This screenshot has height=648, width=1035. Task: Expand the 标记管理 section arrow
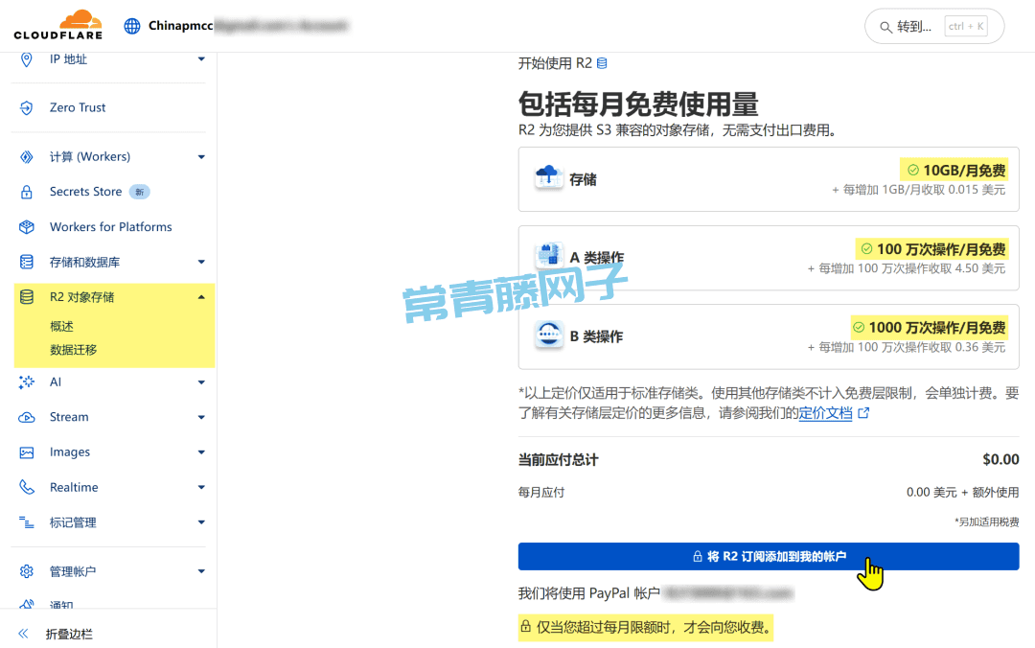[x=201, y=522]
